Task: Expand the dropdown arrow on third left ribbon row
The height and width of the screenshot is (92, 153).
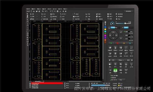Action: 37,19
